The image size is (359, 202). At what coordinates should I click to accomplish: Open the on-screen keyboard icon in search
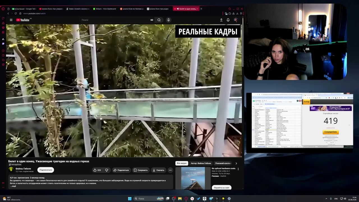[152, 20]
